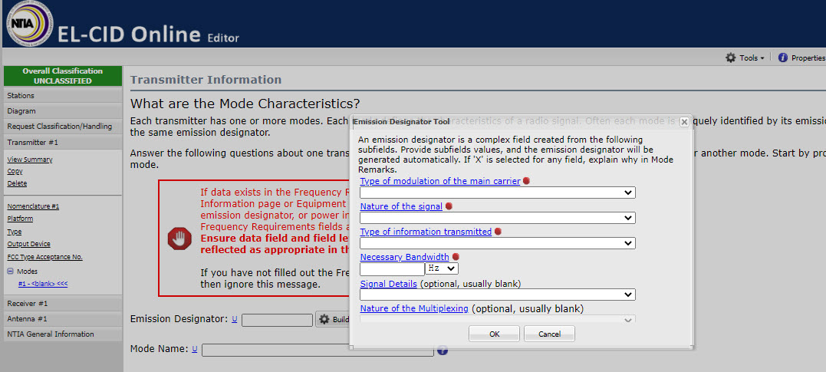Image resolution: width=826 pixels, height=372 pixels.
Task: Click the Mode Name info icon
Action: [443, 350]
